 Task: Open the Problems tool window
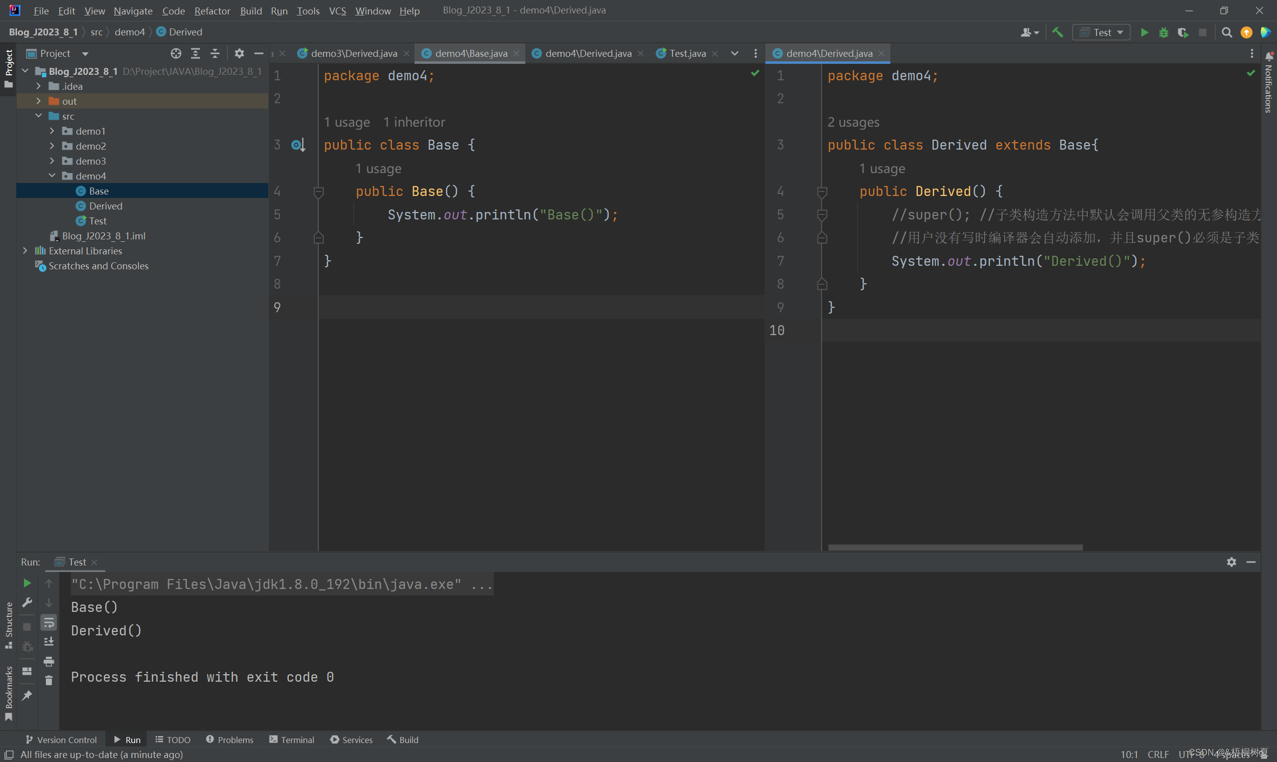pyautogui.click(x=229, y=740)
